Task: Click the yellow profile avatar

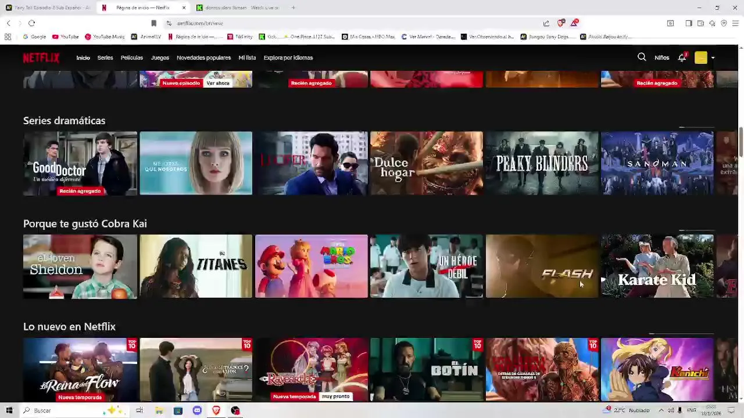Action: point(700,57)
